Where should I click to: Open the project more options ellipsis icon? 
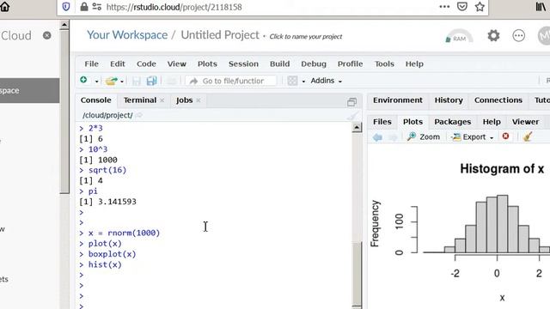[518, 35]
